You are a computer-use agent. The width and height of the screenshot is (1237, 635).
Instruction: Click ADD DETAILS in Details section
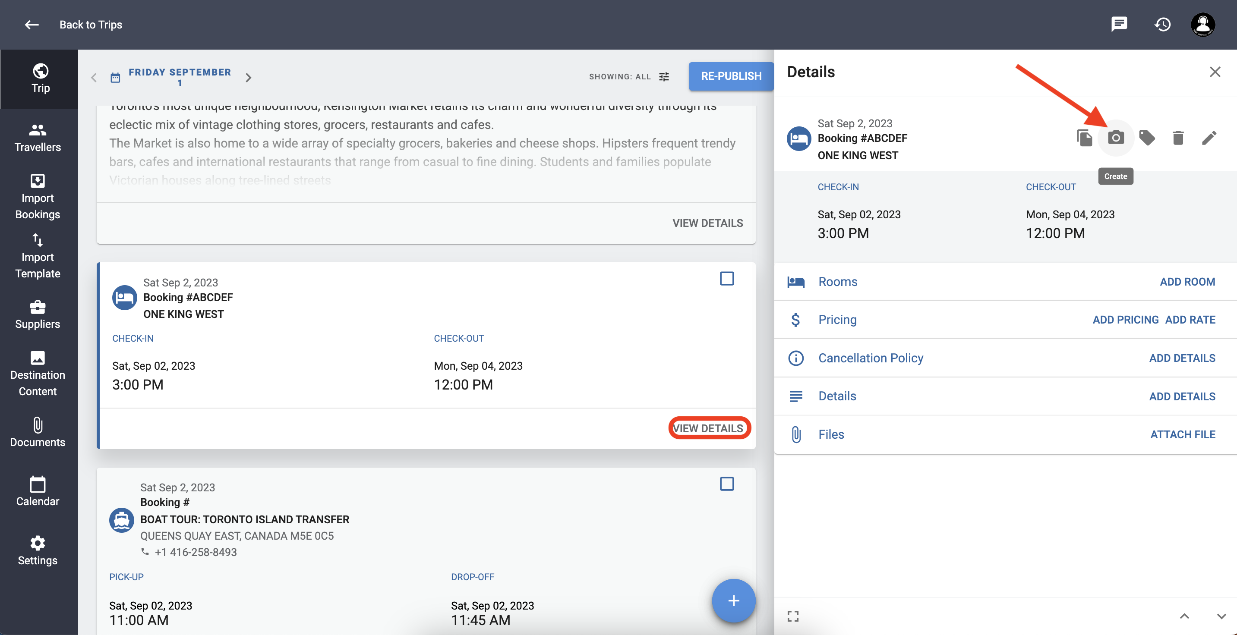click(1182, 396)
